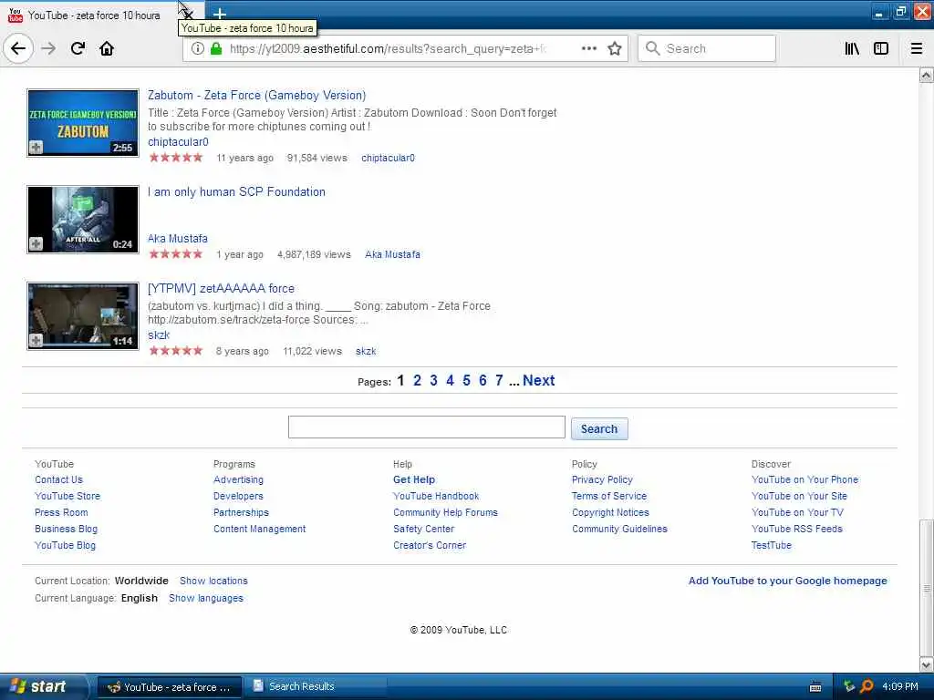This screenshot has height=700, width=934.
Task: Visit skzk channel link beside views
Action: click(366, 351)
